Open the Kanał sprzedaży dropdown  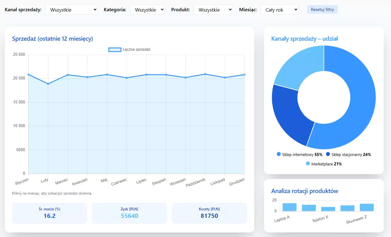point(71,9)
